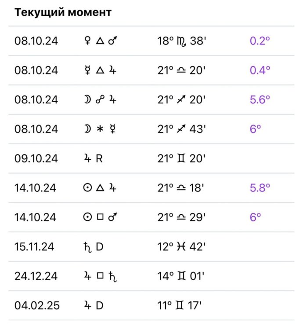Select the purple 0.2° orb value

[x=260, y=41]
